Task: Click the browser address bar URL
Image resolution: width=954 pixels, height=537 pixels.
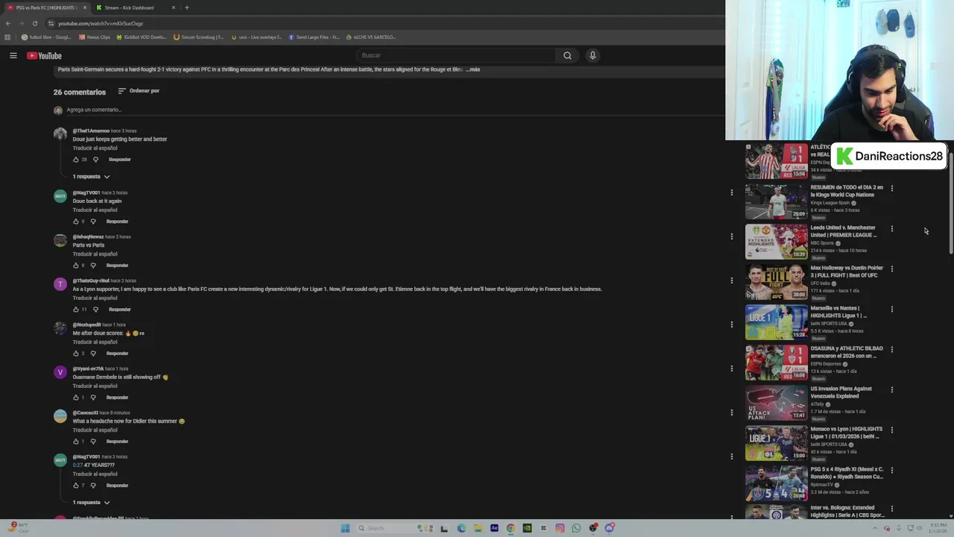Action: tap(101, 23)
